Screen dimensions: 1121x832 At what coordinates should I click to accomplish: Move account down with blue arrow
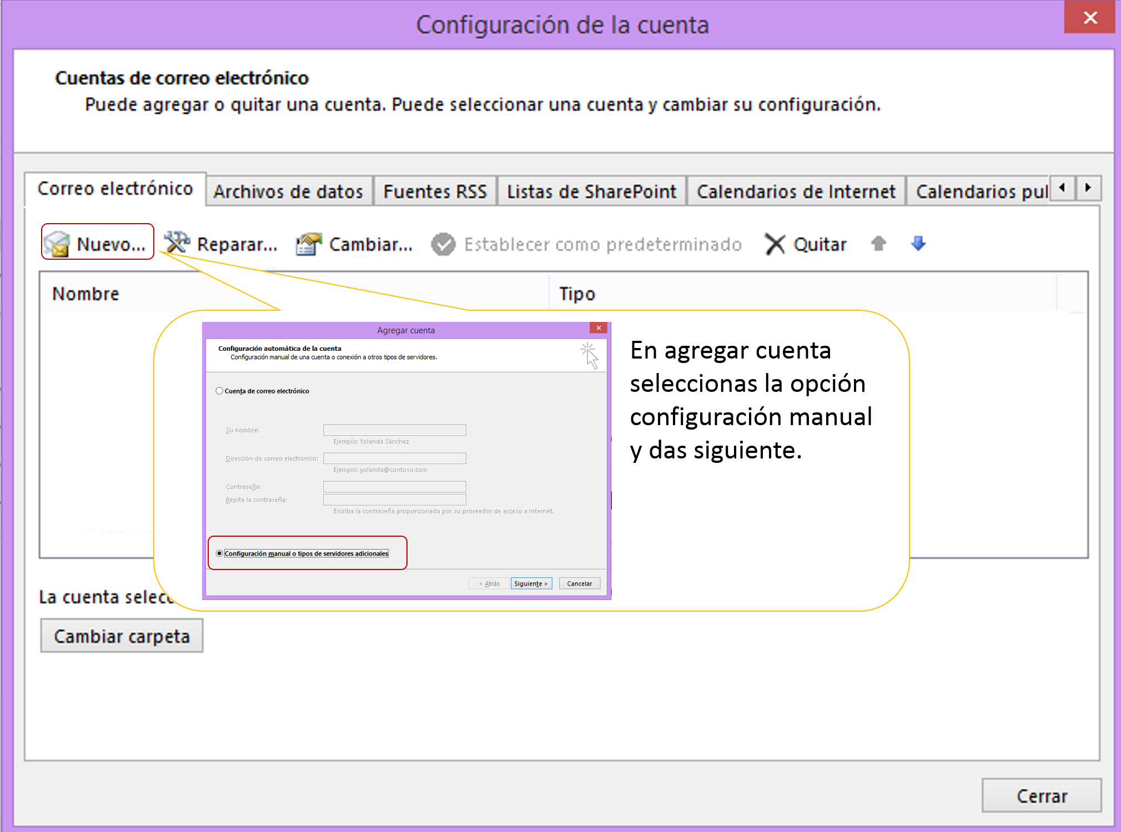(x=918, y=243)
